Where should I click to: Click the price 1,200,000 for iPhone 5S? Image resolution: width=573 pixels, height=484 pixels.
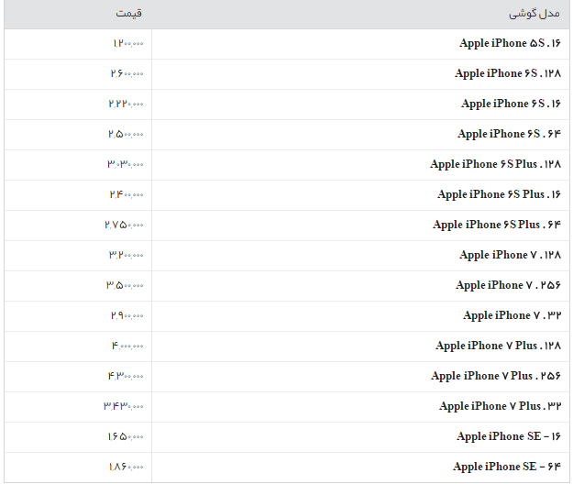(128, 43)
